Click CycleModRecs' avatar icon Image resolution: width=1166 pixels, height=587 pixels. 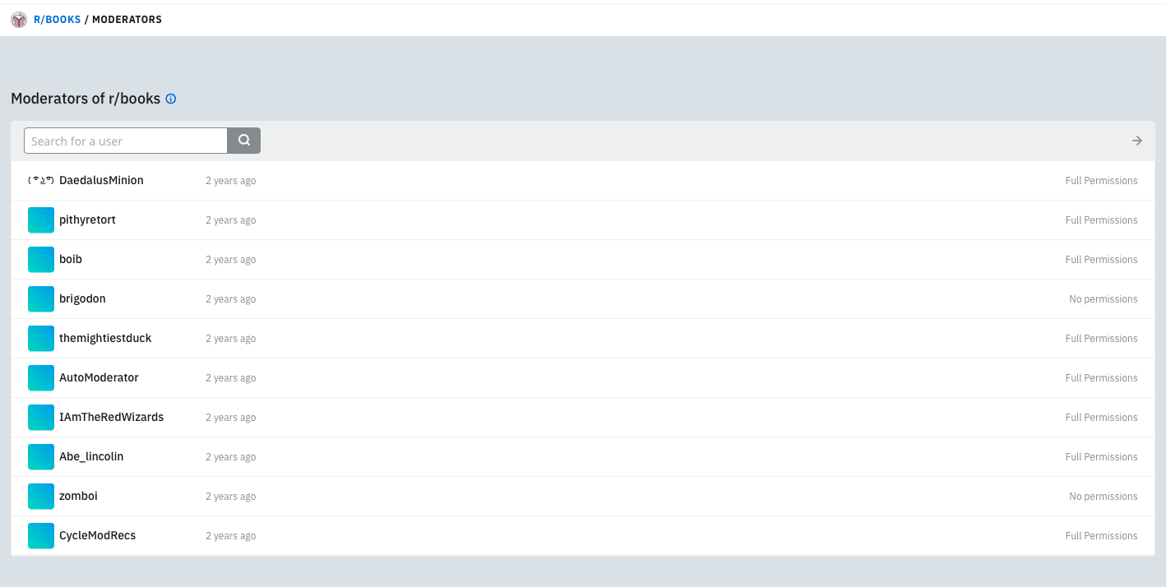coord(41,536)
